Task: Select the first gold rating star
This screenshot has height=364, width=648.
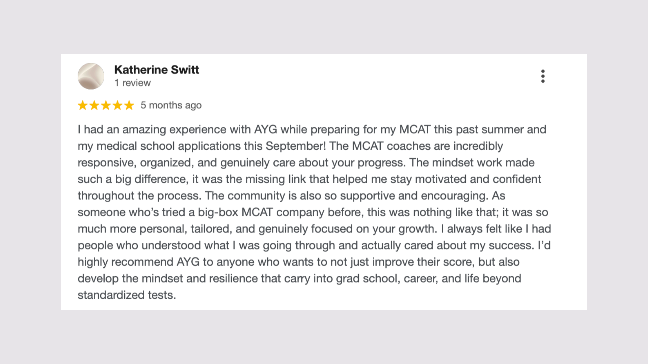Action: pos(83,105)
